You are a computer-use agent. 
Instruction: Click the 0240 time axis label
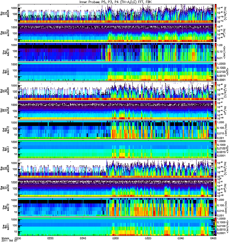[83, 238]
